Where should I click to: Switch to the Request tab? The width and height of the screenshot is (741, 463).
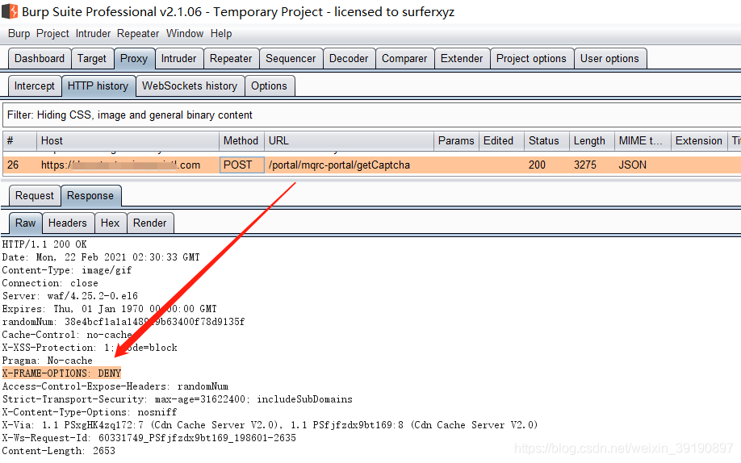35,195
